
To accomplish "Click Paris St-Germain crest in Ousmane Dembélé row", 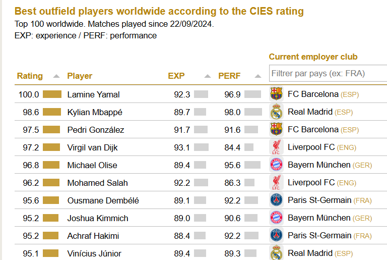I will (276, 200).
